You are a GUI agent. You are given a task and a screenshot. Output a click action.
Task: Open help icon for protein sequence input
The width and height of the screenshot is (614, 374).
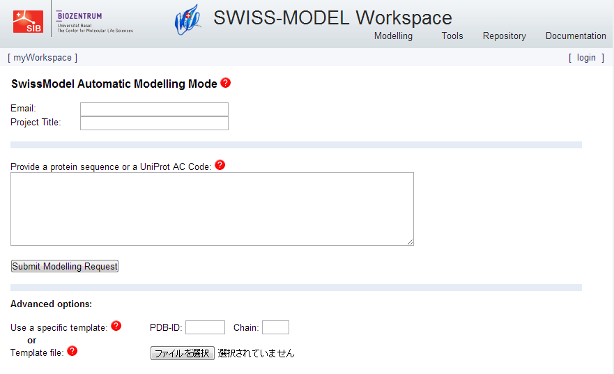(220, 165)
